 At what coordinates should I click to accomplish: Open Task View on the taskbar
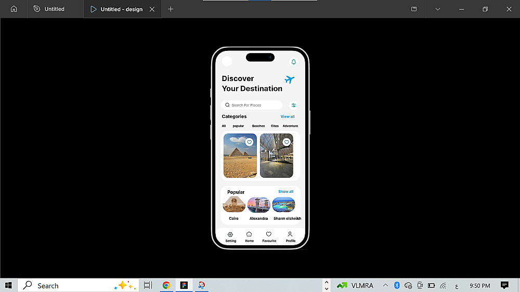(x=148, y=285)
